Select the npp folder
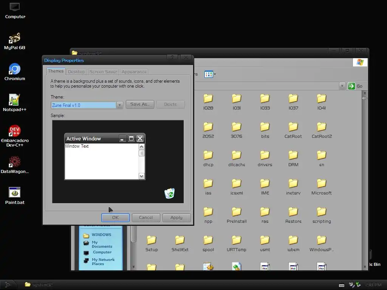The width and height of the screenshot is (387, 290). click(x=208, y=215)
